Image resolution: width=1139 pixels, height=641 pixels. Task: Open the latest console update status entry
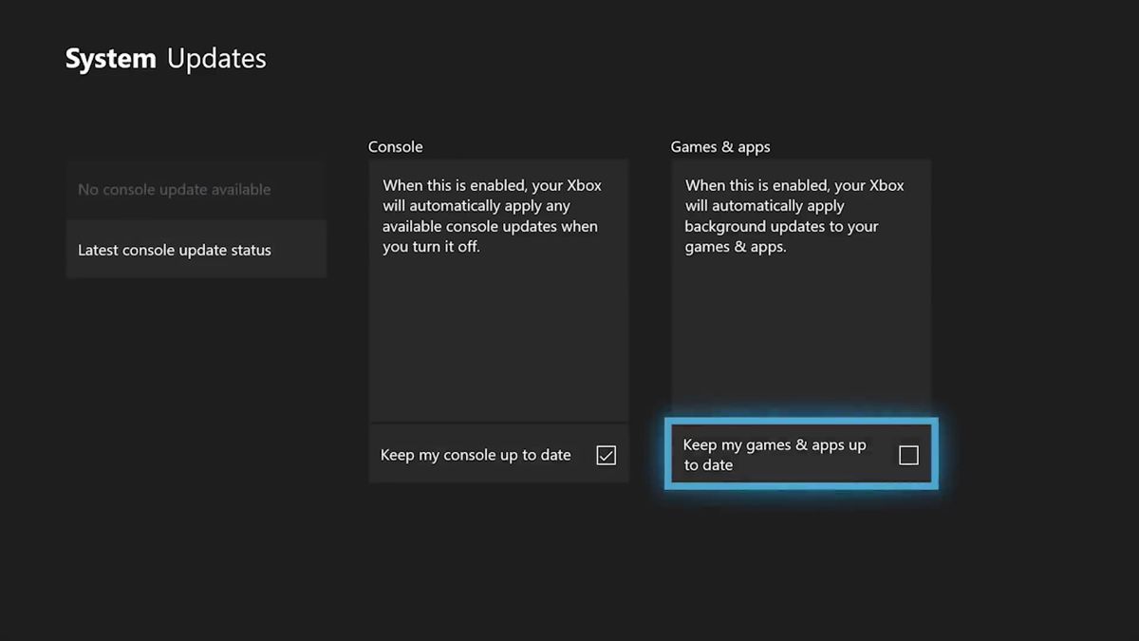[175, 249]
